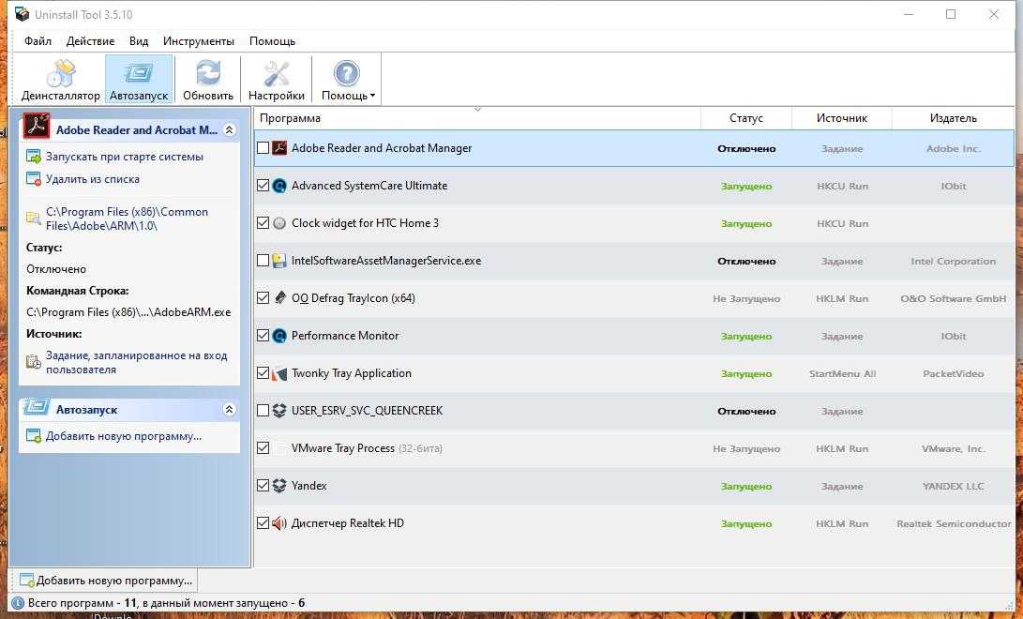Uncheck Advanced SystemCare Ultimate

(263, 186)
